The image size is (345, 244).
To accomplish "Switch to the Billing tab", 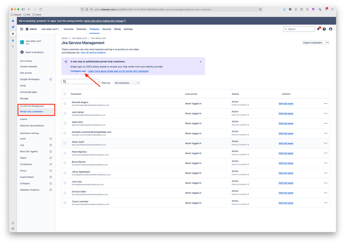I will pos(117,29).
